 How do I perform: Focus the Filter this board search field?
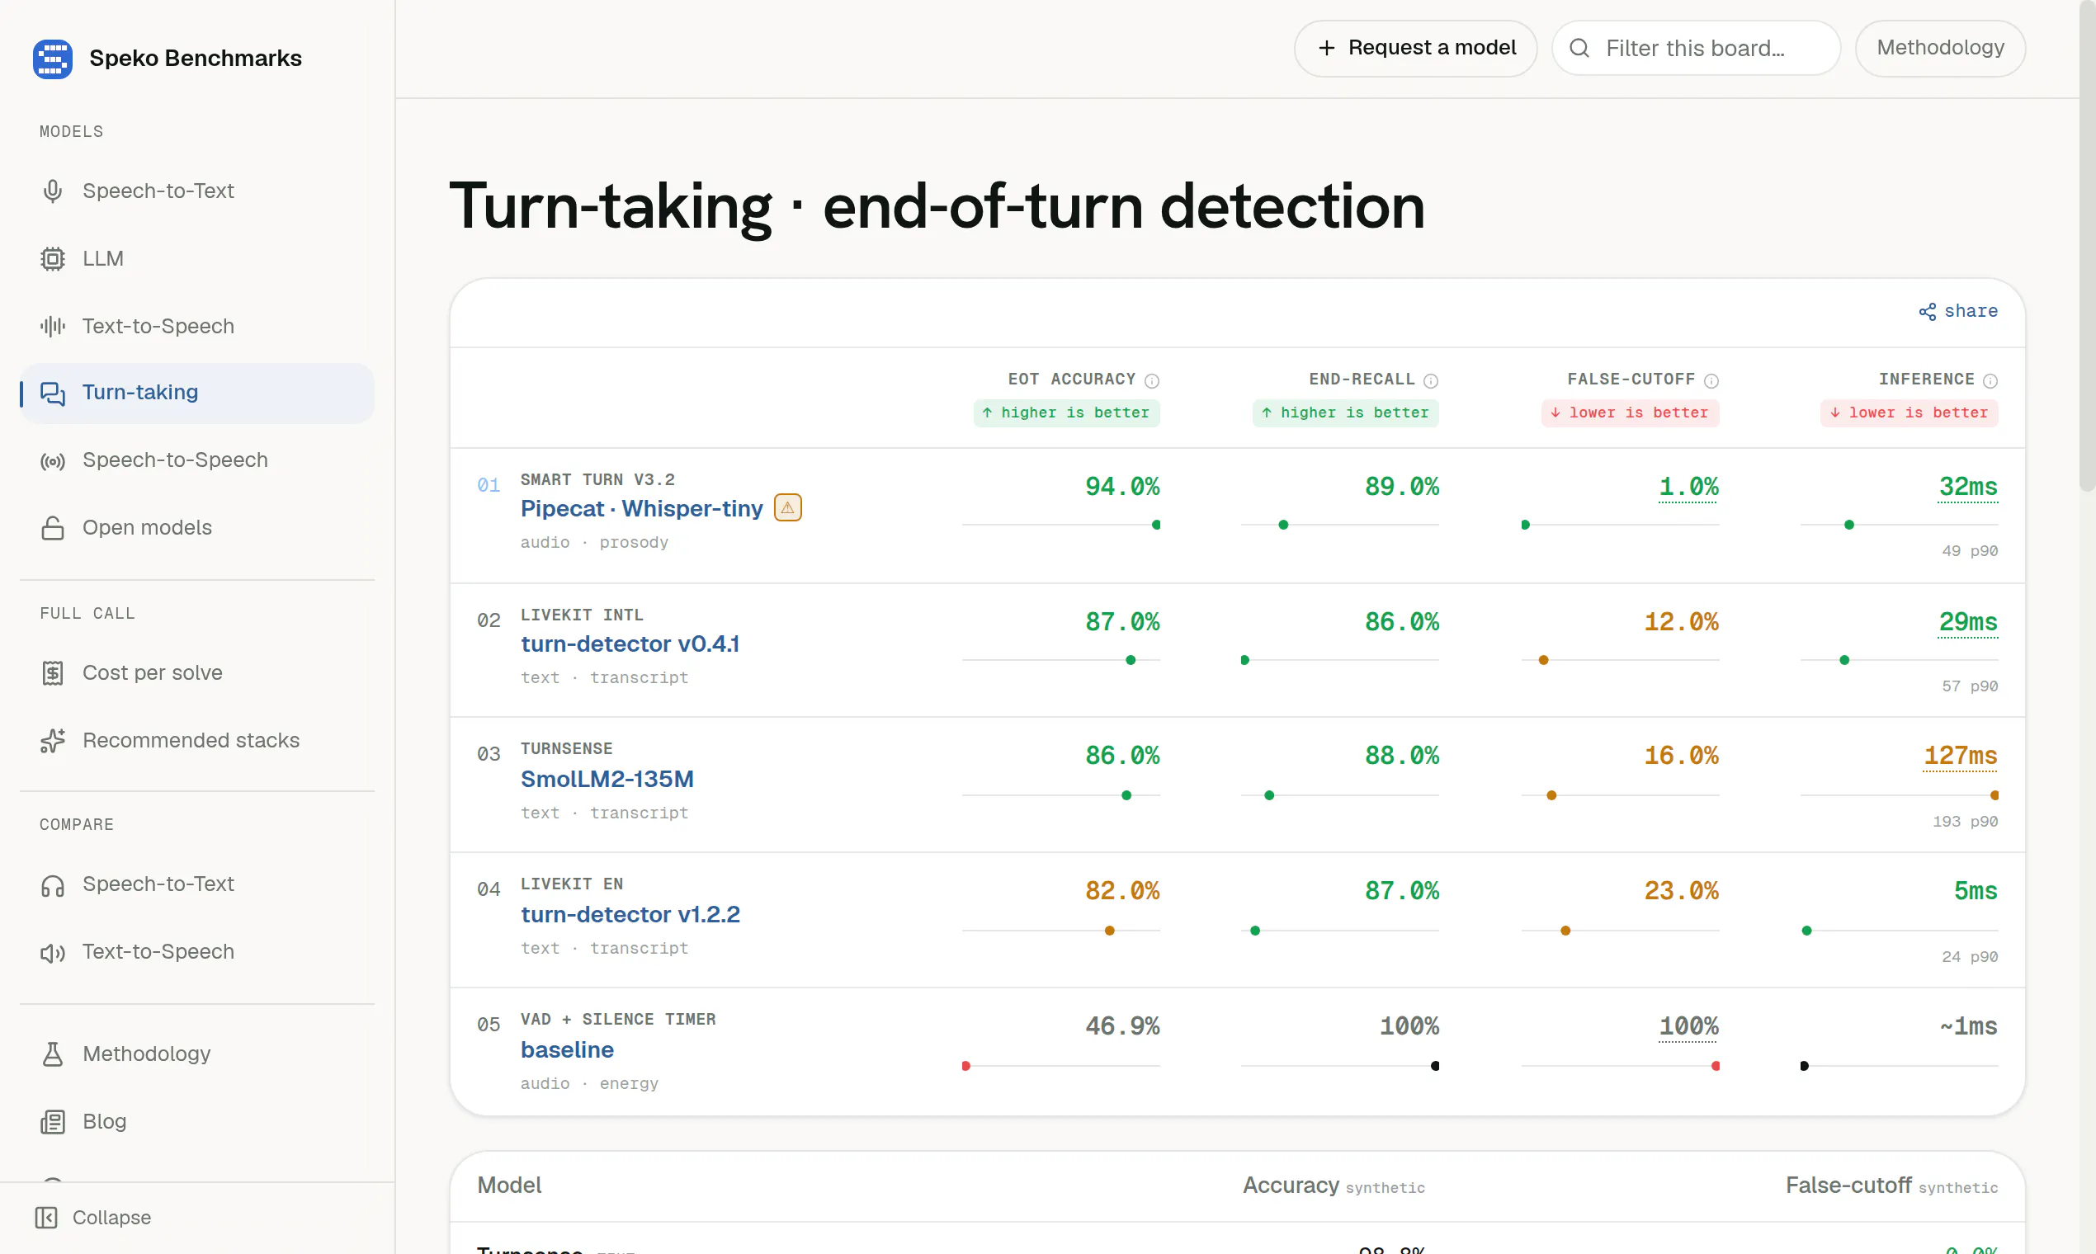pyautogui.click(x=1697, y=48)
